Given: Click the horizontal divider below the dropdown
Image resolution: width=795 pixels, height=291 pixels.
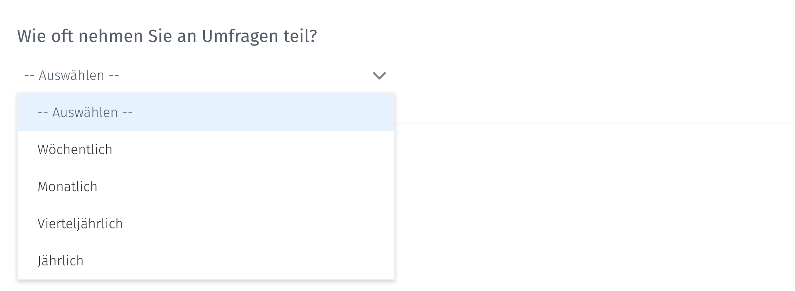Looking at the screenshot, I should (592, 122).
